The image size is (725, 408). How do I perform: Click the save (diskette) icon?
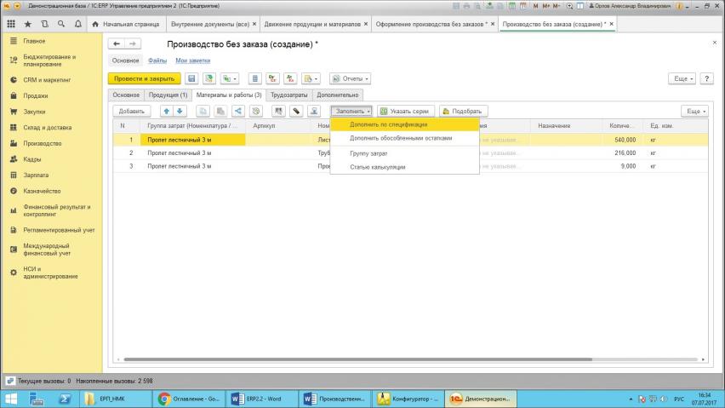[191, 78]
